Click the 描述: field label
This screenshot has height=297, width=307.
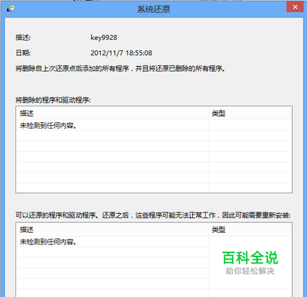[23, 38]
